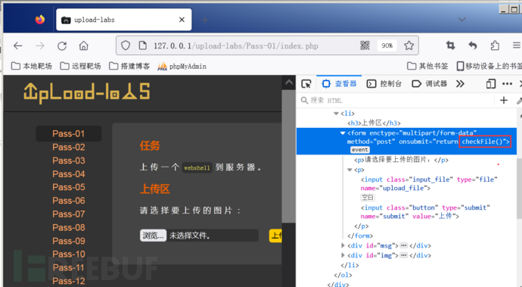Generate QR code with the QR icon

point(365,45)
